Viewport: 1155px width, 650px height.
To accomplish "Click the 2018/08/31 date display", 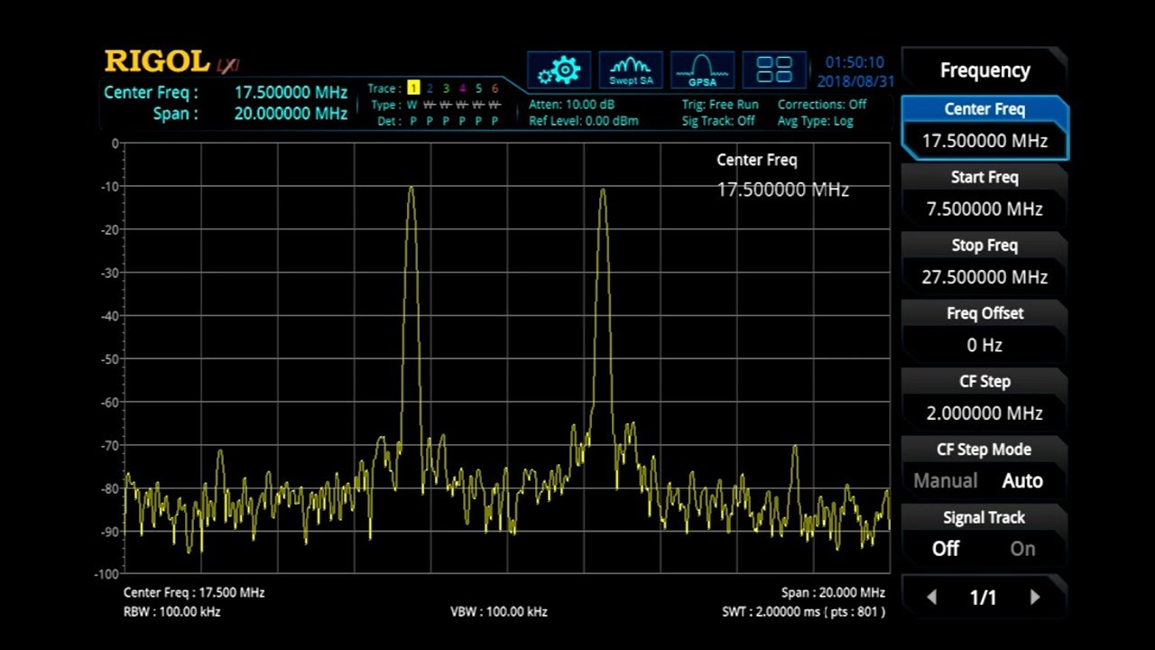I will [x=855, y=81].
